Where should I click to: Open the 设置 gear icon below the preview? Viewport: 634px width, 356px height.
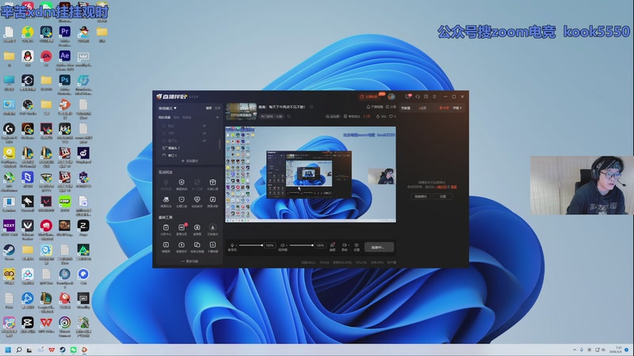357,246
